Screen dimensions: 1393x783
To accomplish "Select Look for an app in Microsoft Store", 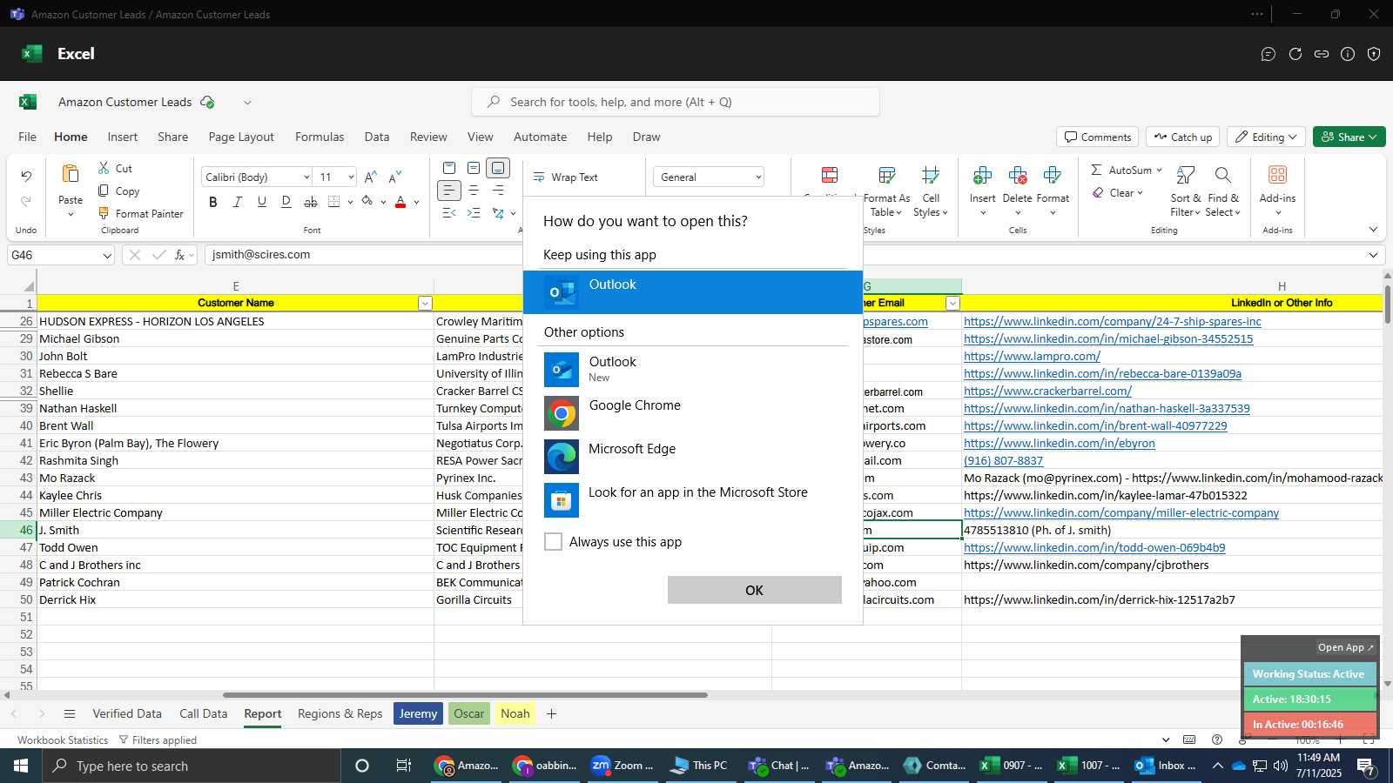I will pos(693,500).
